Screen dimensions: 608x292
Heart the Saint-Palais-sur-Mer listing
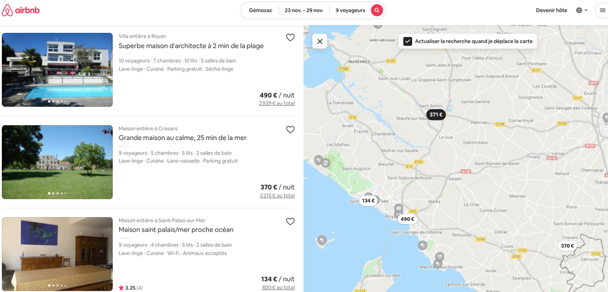[290, 221]
